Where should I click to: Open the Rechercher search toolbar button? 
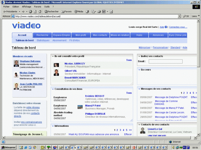[x=51, y=12]
